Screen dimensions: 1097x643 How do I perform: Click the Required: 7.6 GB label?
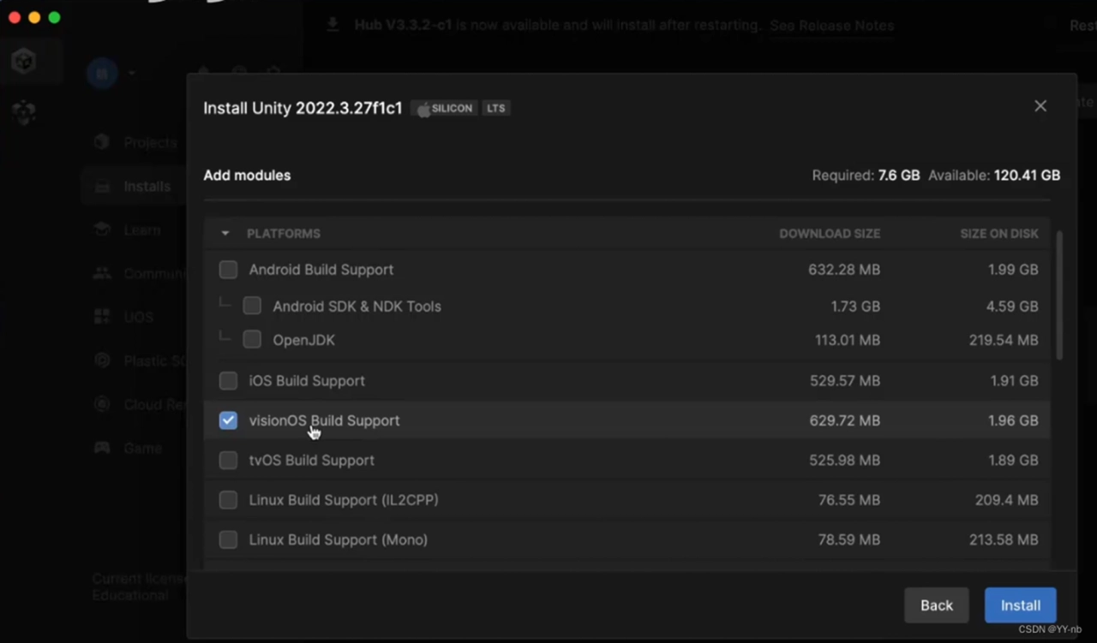click(866, 176)
